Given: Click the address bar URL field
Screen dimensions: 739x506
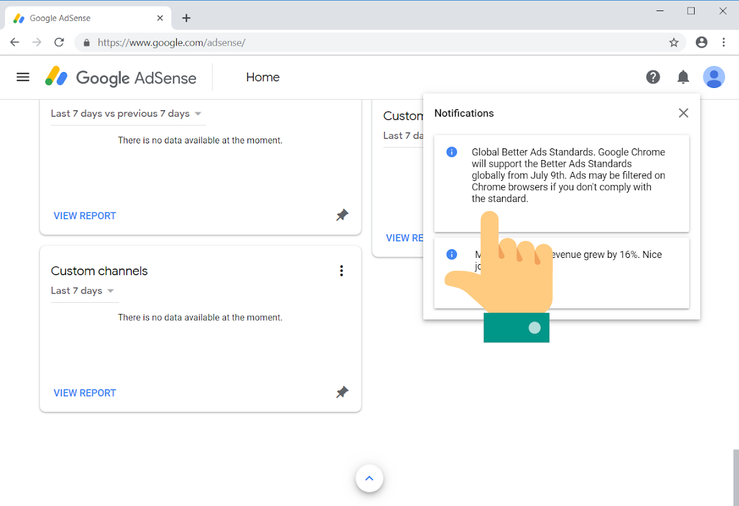Looking at the screenshot, I should tap(381, 42).
